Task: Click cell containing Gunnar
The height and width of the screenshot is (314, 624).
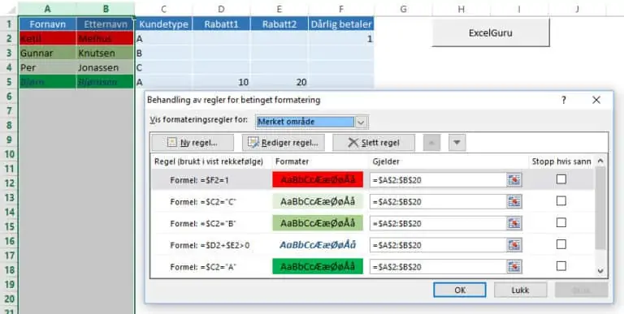Action: pos(47,53)
